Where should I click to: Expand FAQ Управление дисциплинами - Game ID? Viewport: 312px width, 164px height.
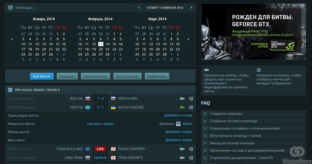254,158
